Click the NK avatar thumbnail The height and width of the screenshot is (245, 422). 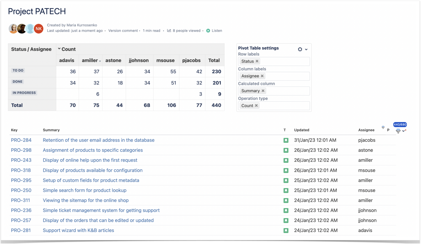click(x=39, y=29)
